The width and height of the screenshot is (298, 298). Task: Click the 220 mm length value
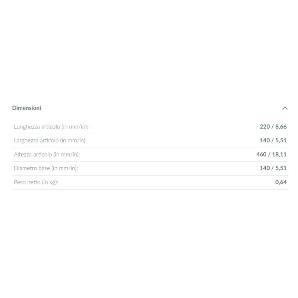tap(264, 127)
